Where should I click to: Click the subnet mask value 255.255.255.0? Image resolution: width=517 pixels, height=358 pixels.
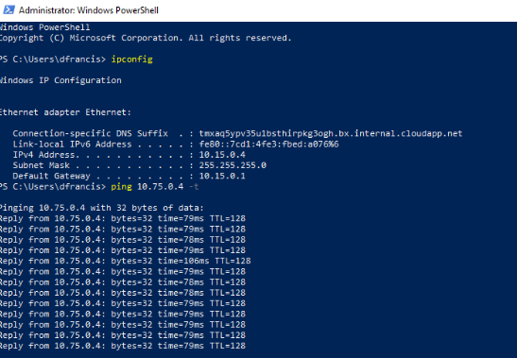pos(233,165)
